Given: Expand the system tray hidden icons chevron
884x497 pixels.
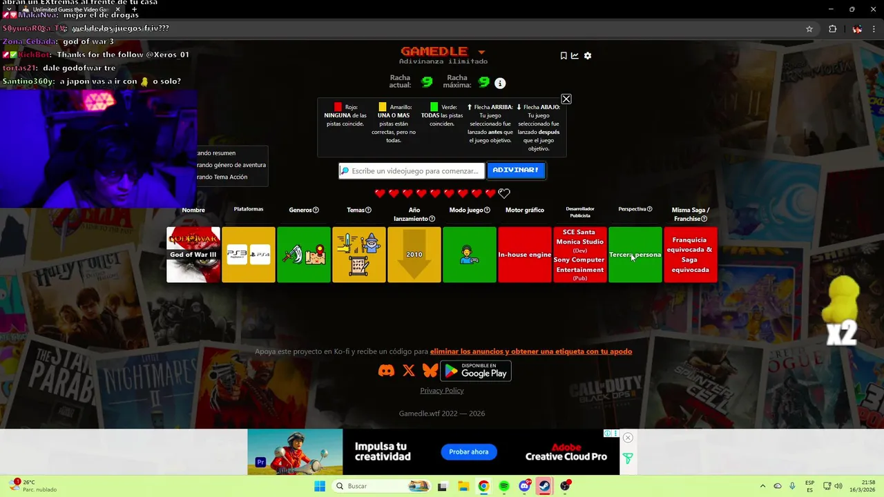Looking at the screenshot, I should (x=762, y=486).
